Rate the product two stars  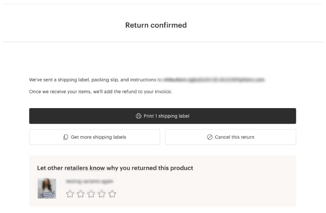(x=80, y=194)
